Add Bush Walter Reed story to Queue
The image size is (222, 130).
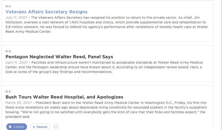coord(40,127)
